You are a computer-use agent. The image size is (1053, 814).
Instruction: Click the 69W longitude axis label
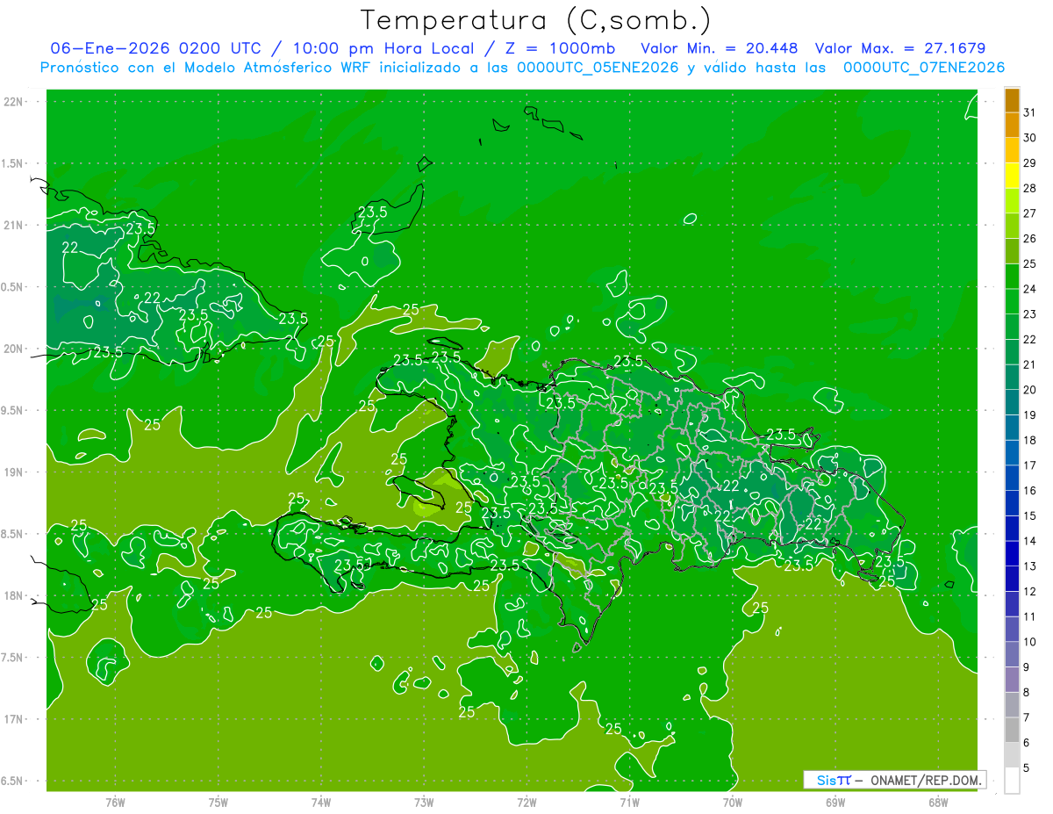[x=835, y=803]
